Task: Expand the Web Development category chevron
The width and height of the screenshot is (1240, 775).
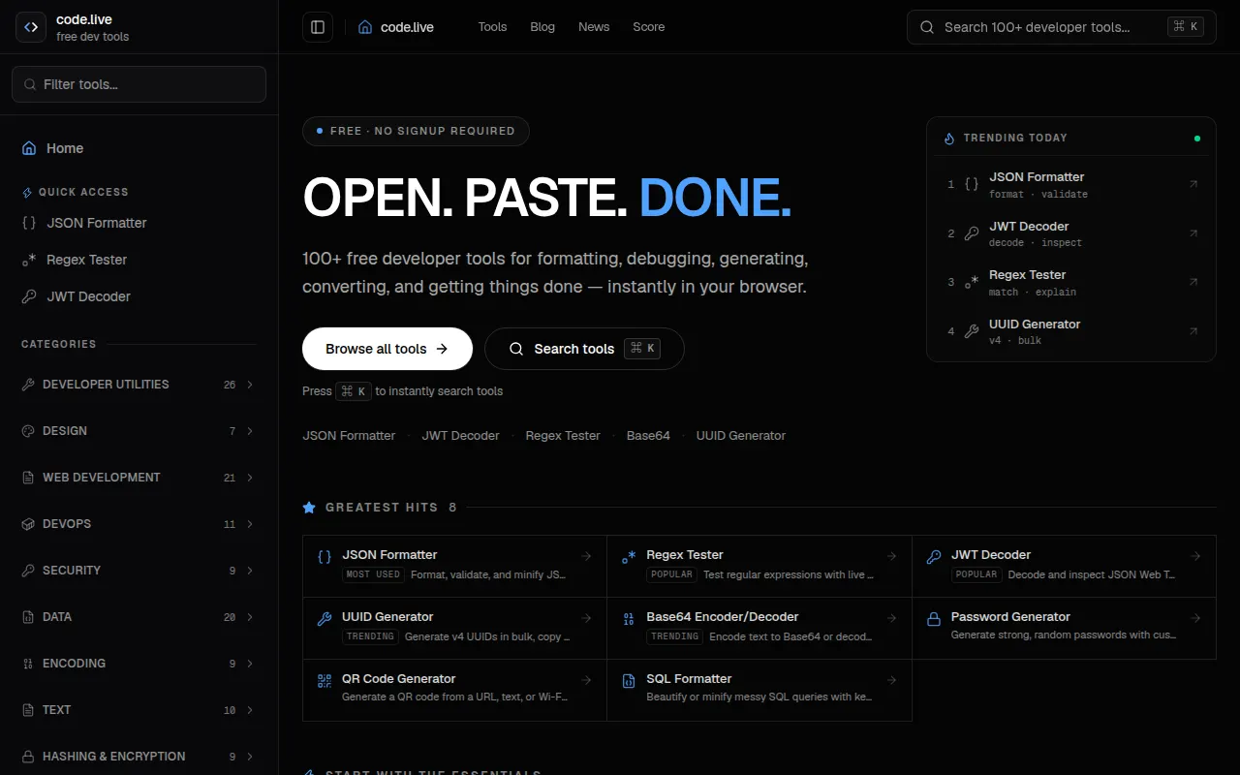Action: click(x=250, y=478)
